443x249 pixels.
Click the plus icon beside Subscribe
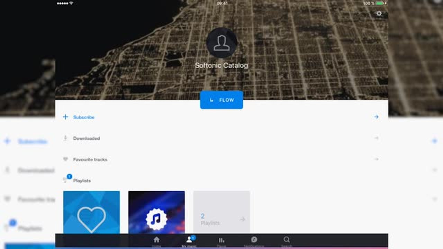[65, 117]
